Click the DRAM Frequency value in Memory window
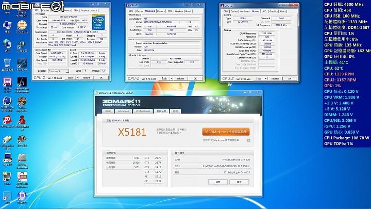Image resolution: width=371 pixels, height=209 pixels. (267, 34)
